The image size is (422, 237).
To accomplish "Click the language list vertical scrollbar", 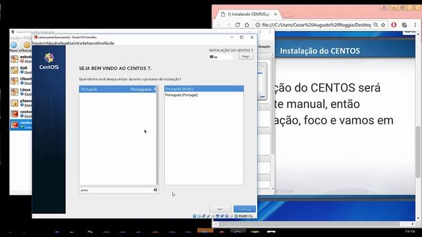I will 158,136.
